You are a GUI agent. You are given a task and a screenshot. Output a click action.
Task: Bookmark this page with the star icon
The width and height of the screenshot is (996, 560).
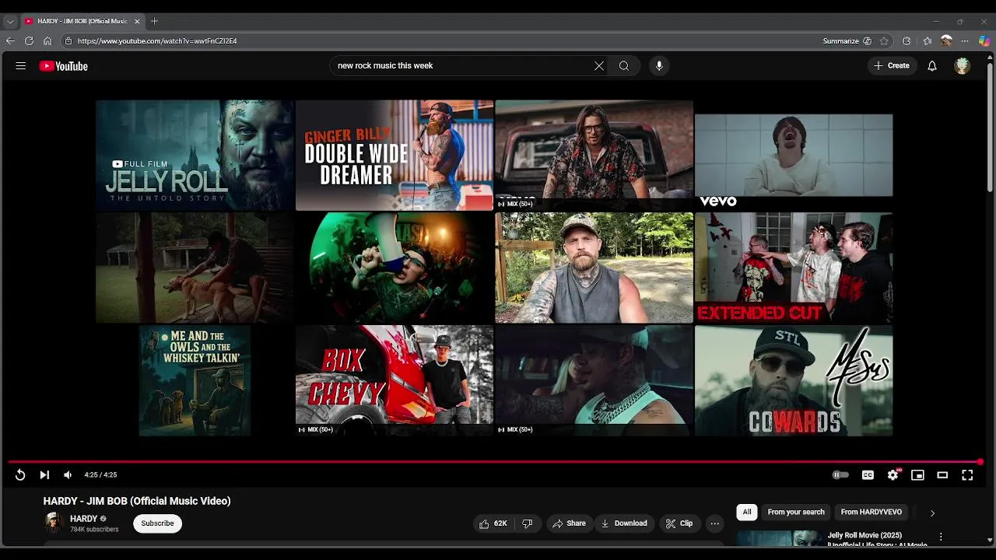[x=884, y=41]
